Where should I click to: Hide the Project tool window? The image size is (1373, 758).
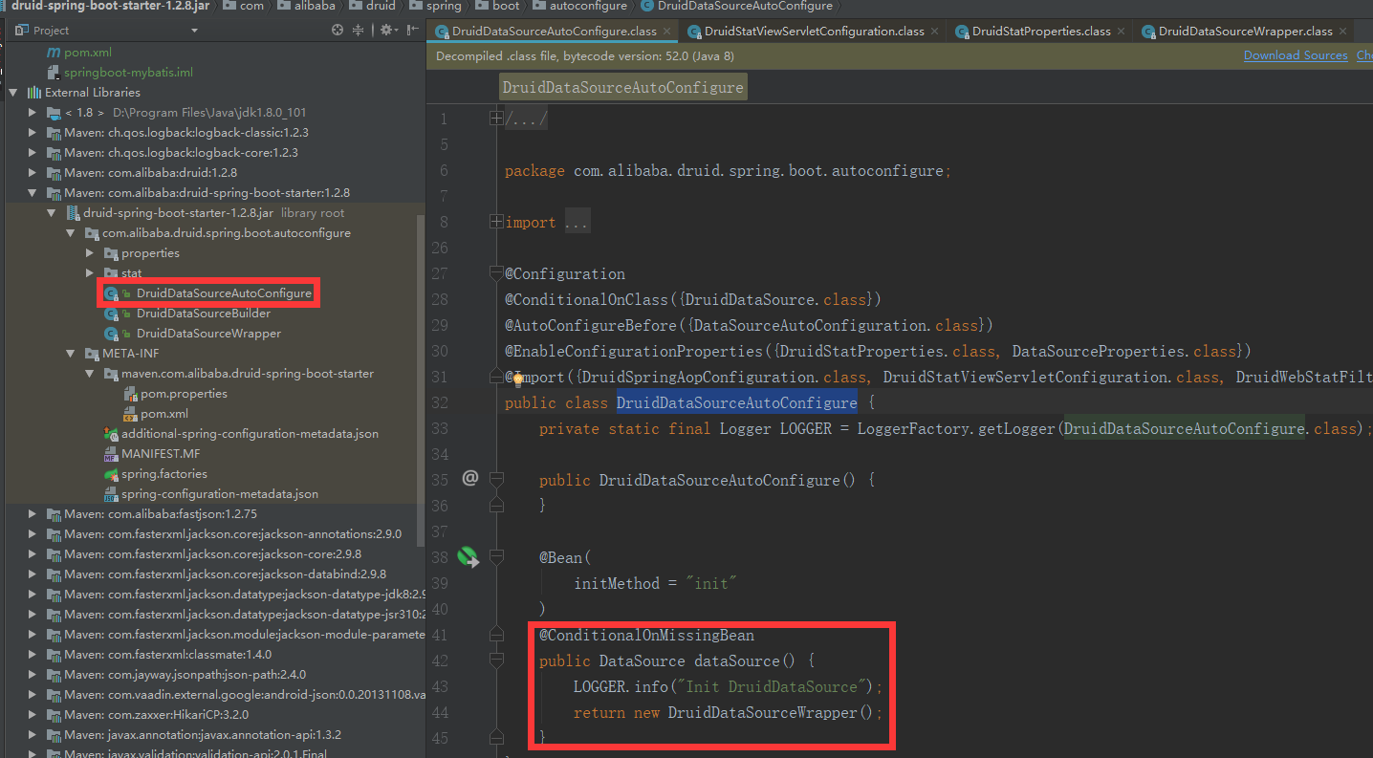[x=412, y=31]
